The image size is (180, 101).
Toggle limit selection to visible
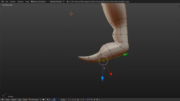click(78, 100)
